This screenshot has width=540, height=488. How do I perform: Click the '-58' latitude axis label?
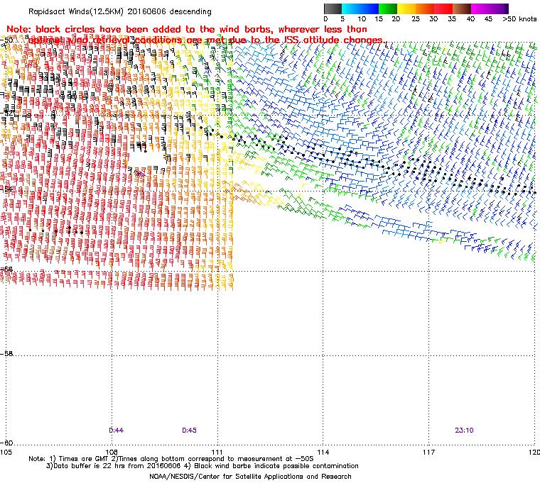point(7,353)
